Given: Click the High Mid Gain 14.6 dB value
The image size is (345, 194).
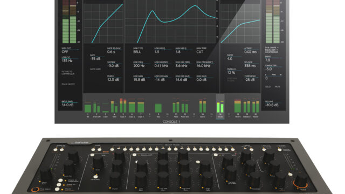Looking at the screenshot, I should click(x=181, y=80).
